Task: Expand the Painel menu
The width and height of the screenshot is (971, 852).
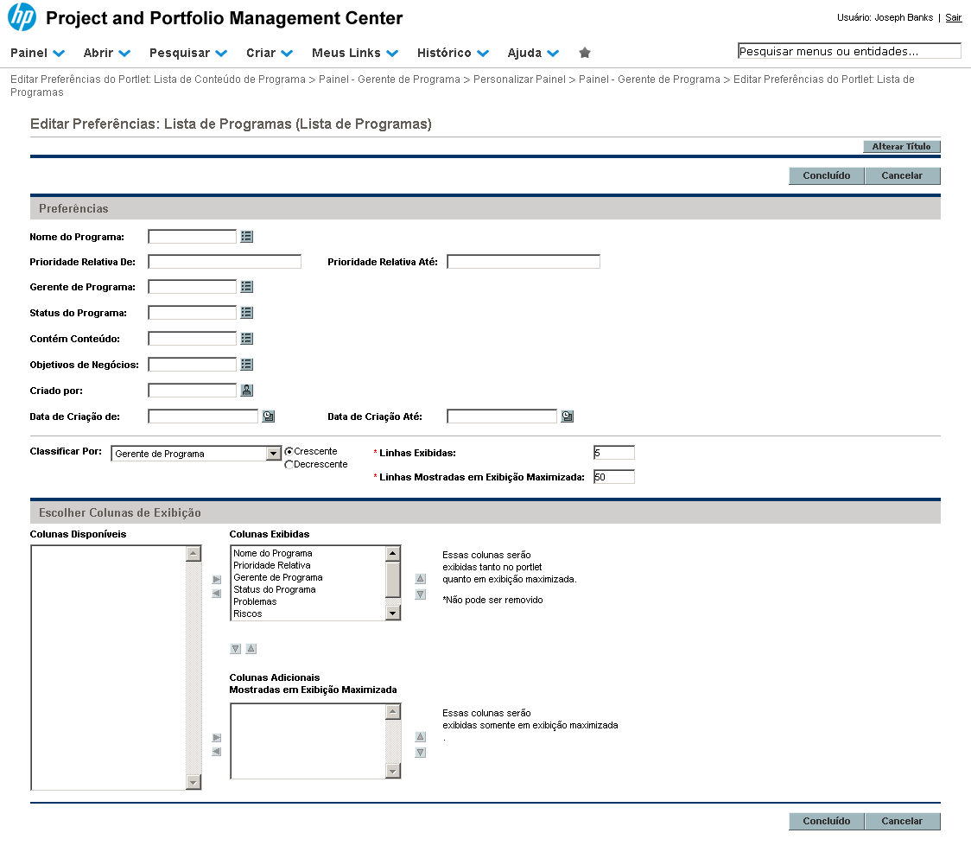Action: 37,53
